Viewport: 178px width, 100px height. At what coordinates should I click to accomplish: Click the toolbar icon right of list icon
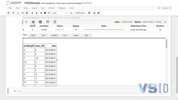tap(94, 13)
